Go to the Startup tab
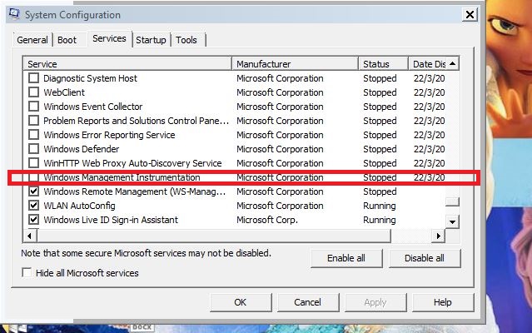 (151, 40)
